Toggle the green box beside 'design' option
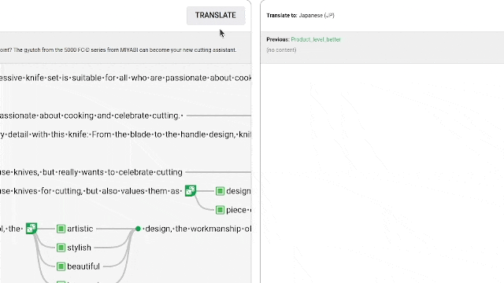 220,191
